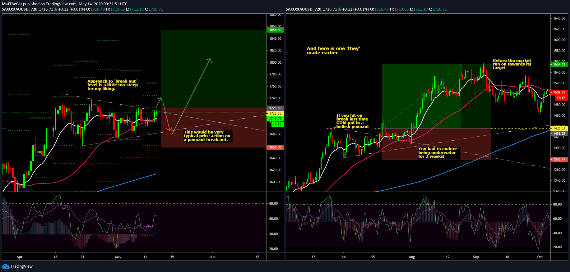Image resolution: width=570 pixels, height=272 pixels.
Task: Select the 'Approach to break out level' annotation
Action: 112,85
